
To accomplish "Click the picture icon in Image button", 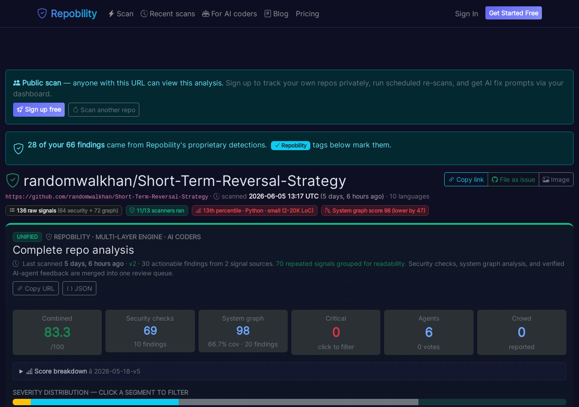I will [x=546, y=180].
